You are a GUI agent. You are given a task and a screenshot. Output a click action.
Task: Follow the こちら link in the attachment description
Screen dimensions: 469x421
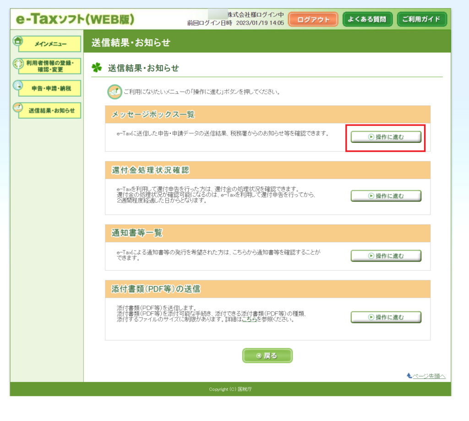coord(249,320)
